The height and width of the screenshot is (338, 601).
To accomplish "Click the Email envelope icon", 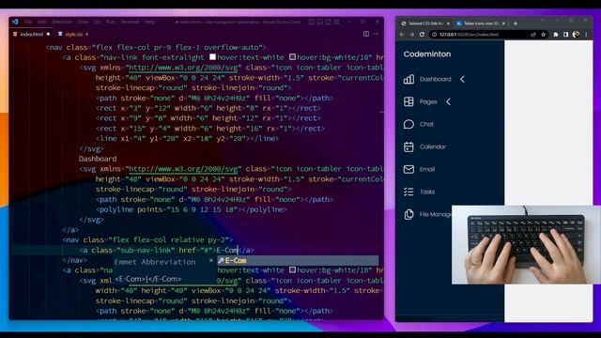I will click(x=409, y=169).
